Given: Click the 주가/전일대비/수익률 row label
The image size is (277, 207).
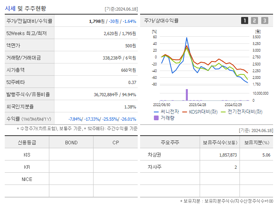Looking at the screenshot, I should (29, 21).
